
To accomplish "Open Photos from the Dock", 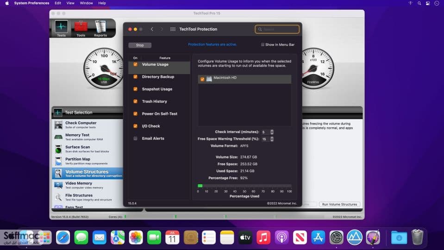I will [136, 237].
